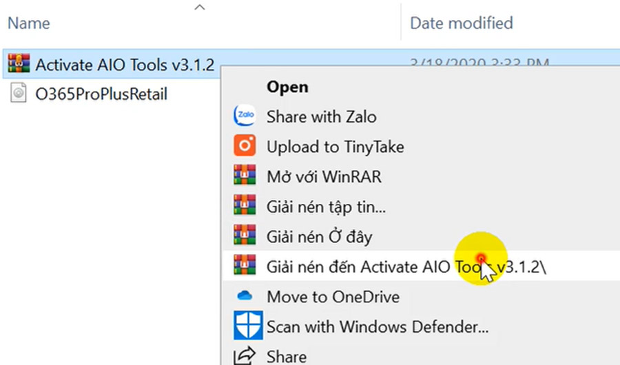Click WinRAR icon beside Mở với WinRAR
Viewport: 620px width, 365px height.
point(245,175)
